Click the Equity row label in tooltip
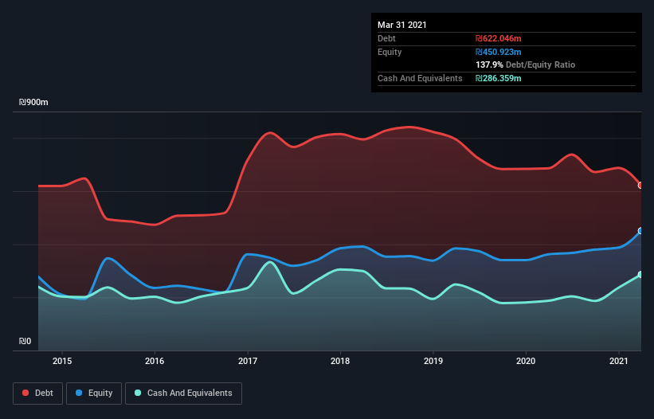Screen dimensions: 654x419 coord(390,52)
